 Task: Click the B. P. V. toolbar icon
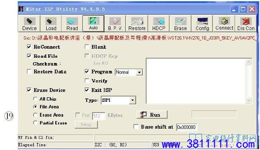[x=115, y=23]
